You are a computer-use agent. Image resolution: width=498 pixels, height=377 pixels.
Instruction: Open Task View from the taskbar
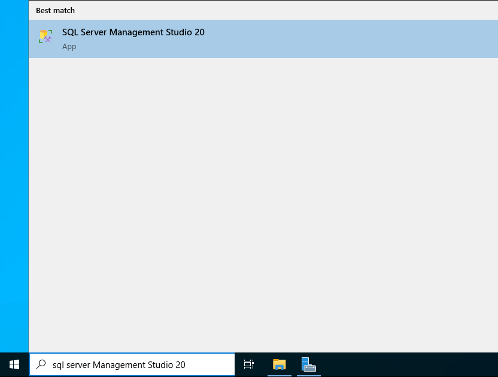248,364
